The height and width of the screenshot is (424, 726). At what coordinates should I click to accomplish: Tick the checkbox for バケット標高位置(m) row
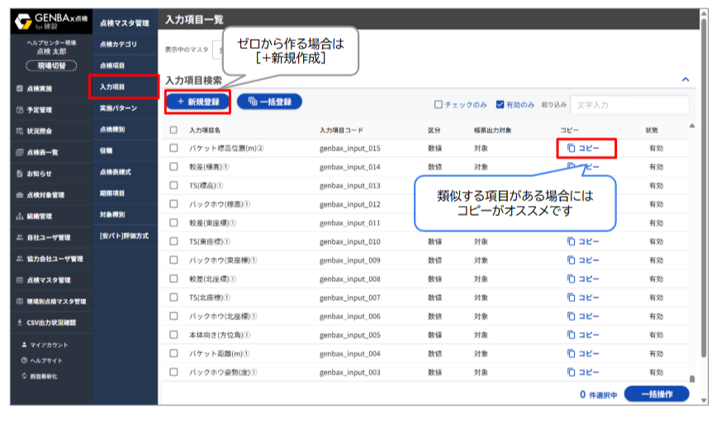tap(173, 149)
